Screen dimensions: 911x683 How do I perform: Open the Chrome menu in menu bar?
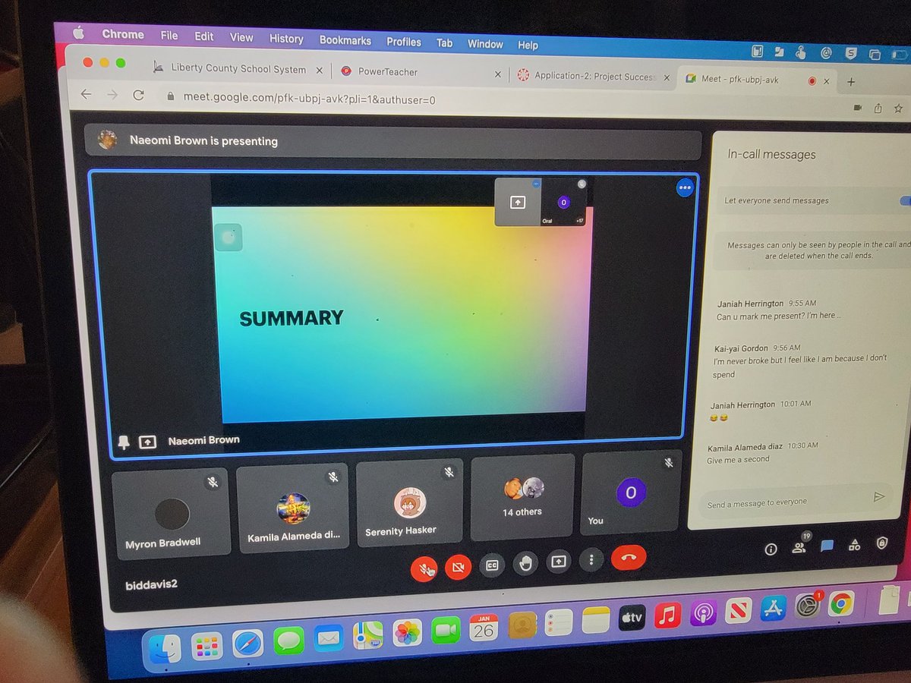[x=123, y=35]
